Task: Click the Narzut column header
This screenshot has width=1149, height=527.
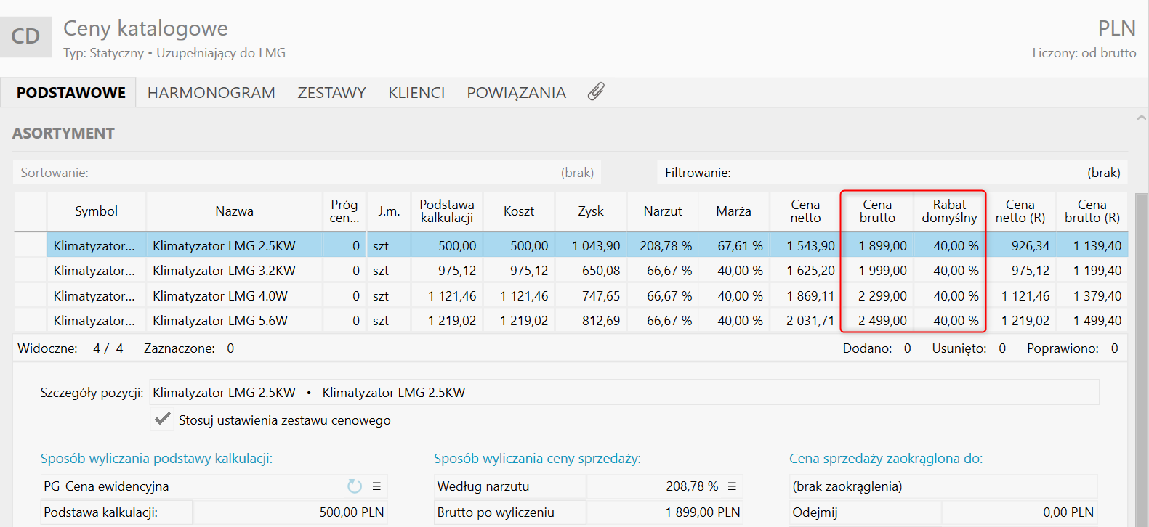Action: pos(663,211)
